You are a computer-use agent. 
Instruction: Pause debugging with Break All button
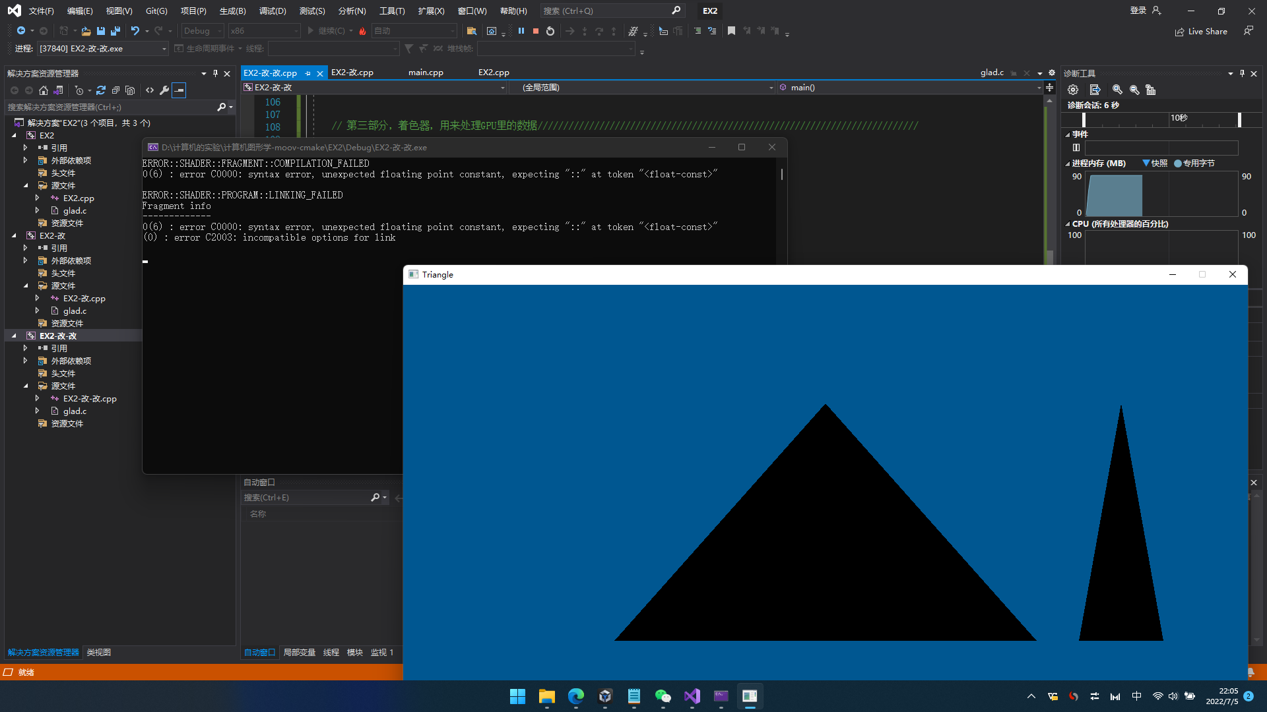click(521, 31)
